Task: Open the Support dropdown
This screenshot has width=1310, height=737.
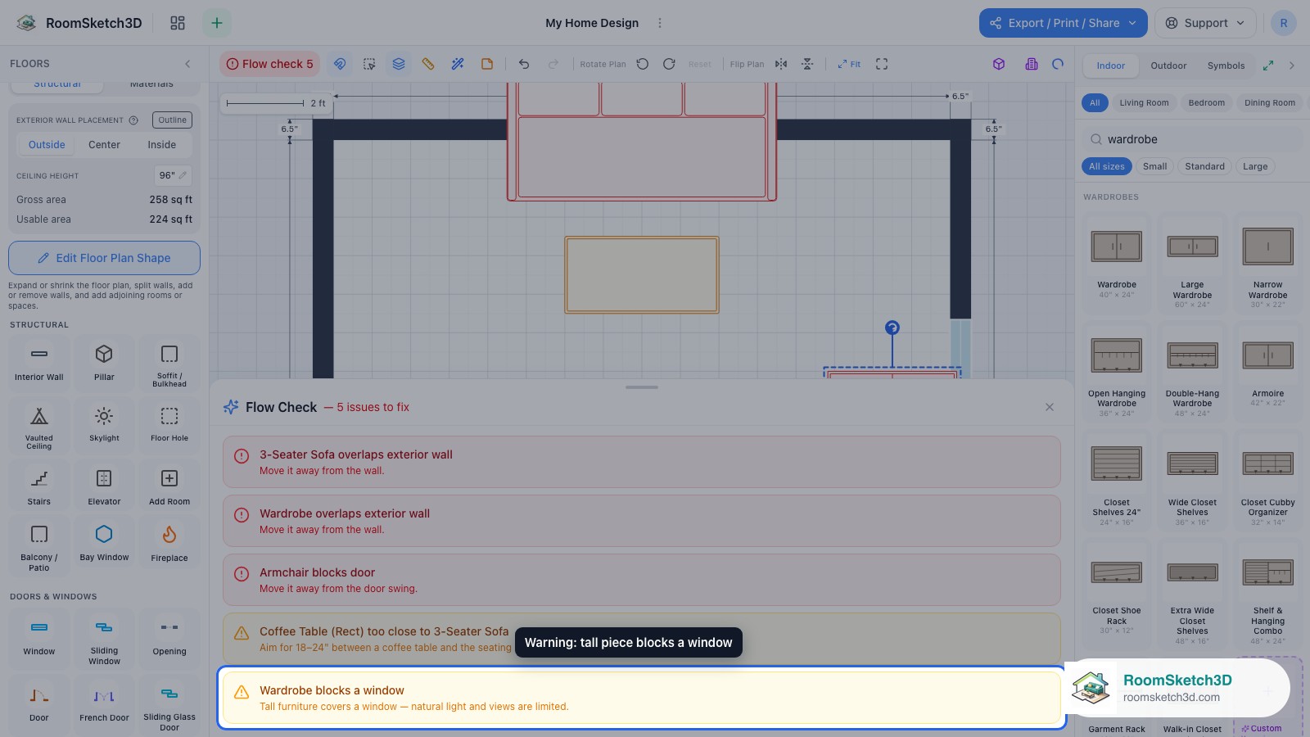Action: tap(1204, 23)
